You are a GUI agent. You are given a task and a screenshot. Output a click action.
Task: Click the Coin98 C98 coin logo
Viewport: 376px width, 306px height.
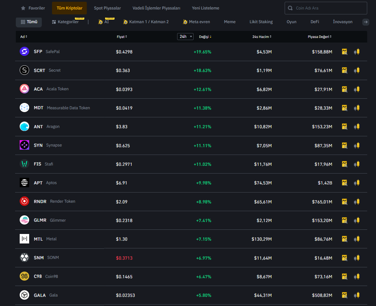(x=24, y=276)
